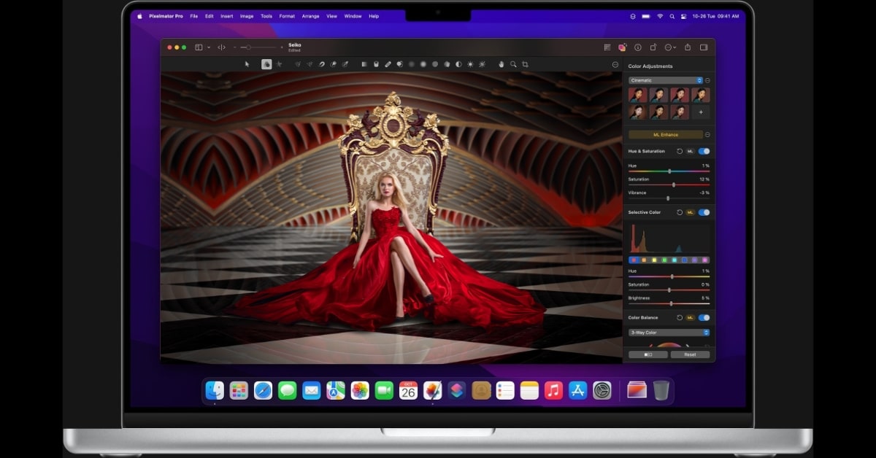Viewport: 876px width, 458px height.
Task: Open the 3-Way Color dropdown
Action: [669, 333]
